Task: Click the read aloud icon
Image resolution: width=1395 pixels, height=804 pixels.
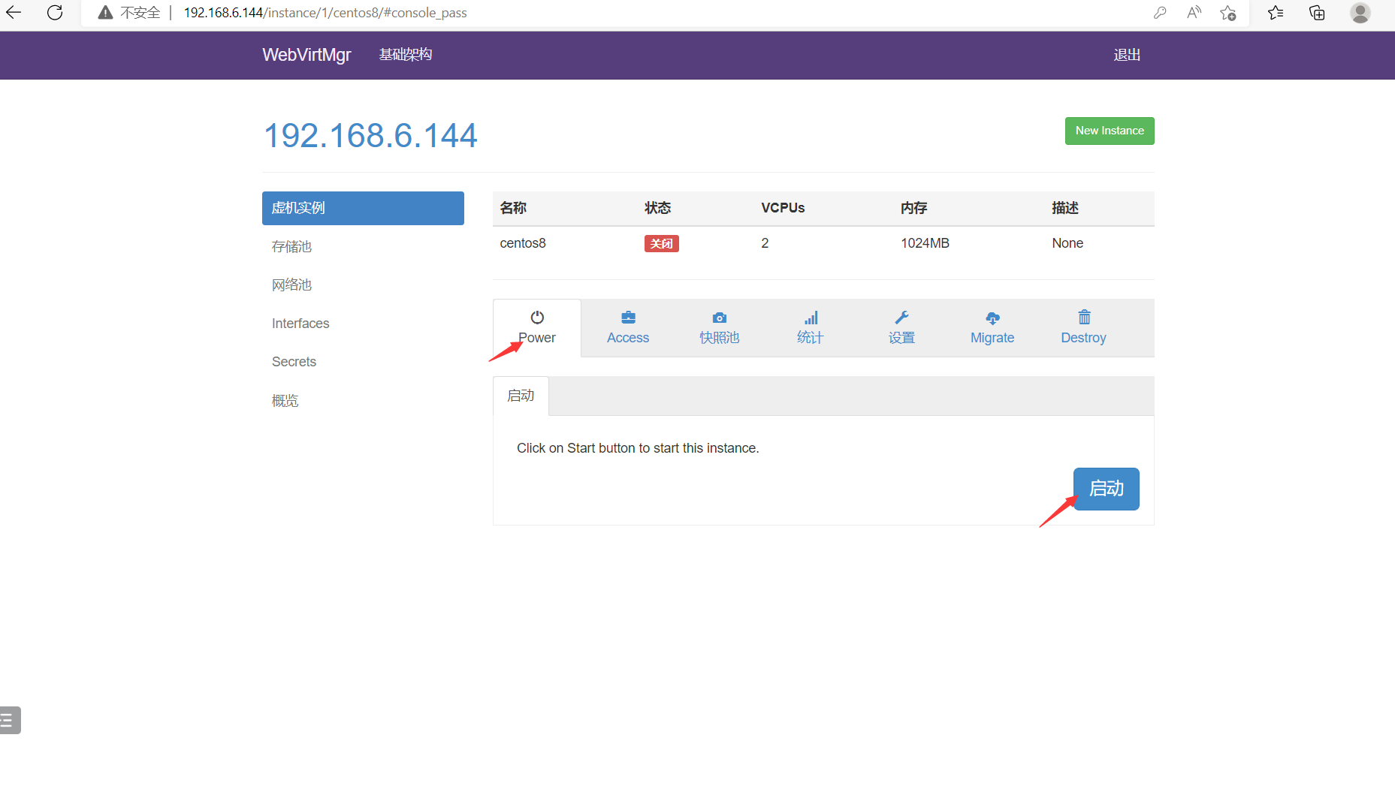Action: (1194, 13)
